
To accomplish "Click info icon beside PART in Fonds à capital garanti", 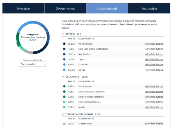I will tap(74, 119).
